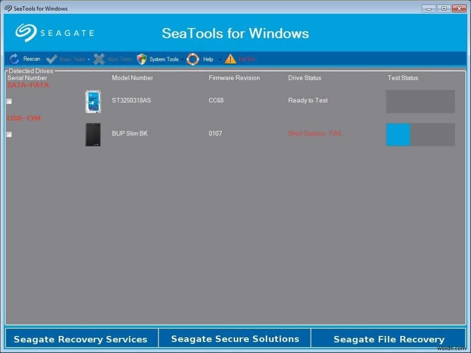Click the Firmware Revision column header
The image size is (471, 353).
(x=234, y=78)
